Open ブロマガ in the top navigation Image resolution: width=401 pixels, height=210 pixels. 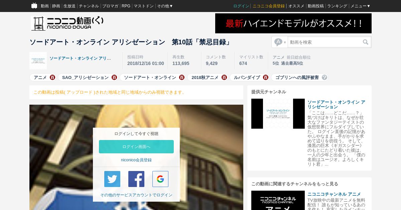[110, 6]
